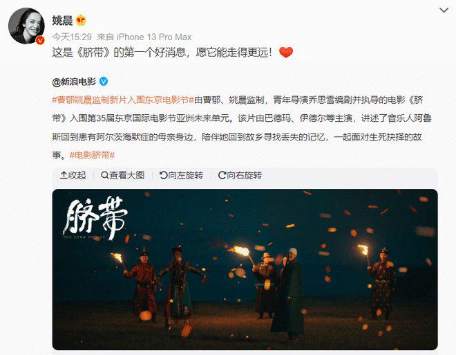Open hashtag #曹郁姚晨监制新片入围东京电影节#
This screenshot has height=355, width=456.
[x=123, y=100]
